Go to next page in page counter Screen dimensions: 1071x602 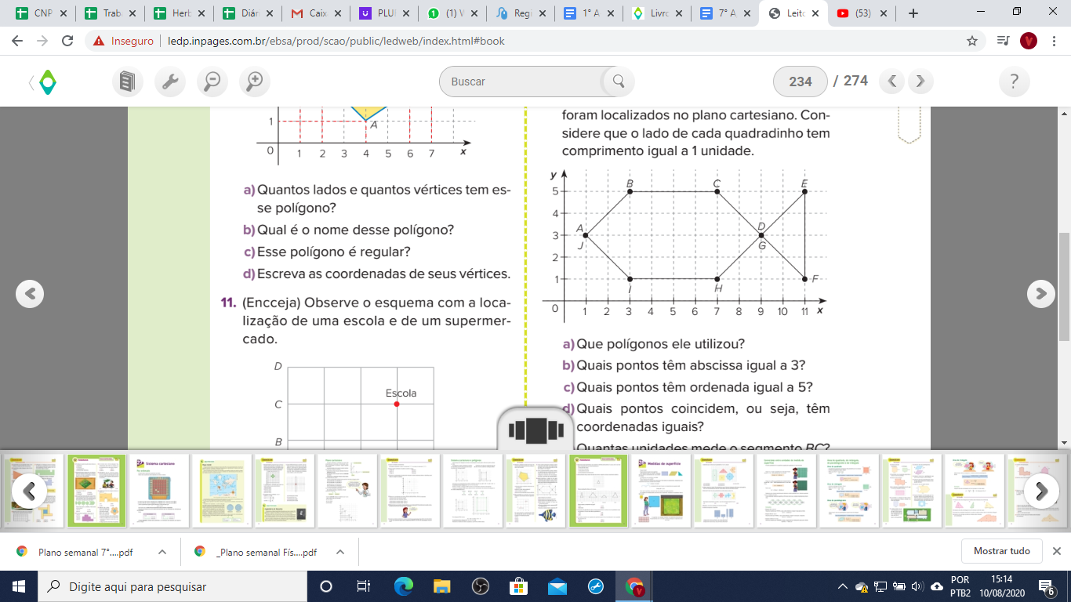click(x=920, y=82)
